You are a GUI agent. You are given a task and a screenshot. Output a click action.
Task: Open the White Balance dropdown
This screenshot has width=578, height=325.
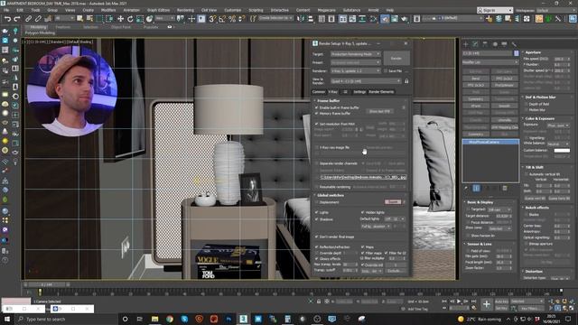tap(558, 144)
